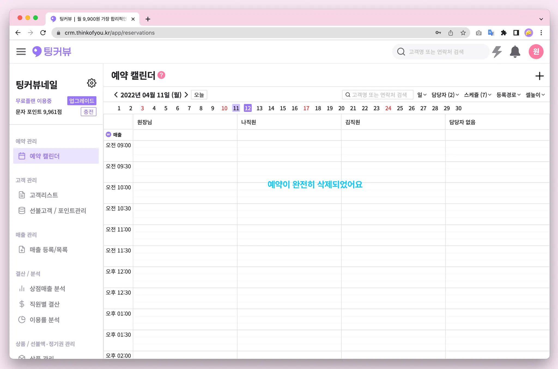Select day 12 in date strip
Viewport: 558px width, 369px height.
247,108
